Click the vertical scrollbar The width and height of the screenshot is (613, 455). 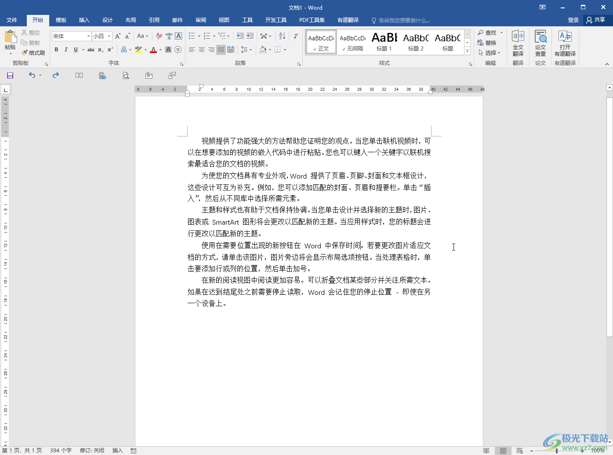[609, 217]
